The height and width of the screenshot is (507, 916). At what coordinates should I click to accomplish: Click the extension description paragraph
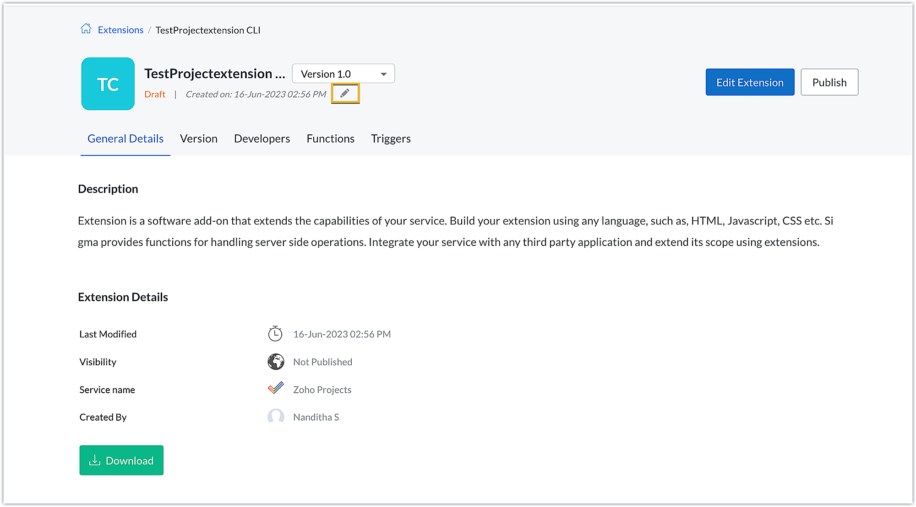456,231
